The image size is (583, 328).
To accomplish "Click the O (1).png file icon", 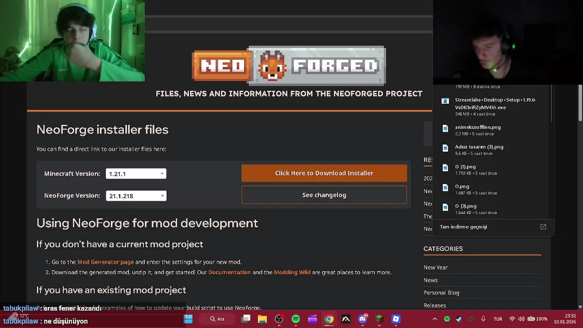I will [445, 168].
